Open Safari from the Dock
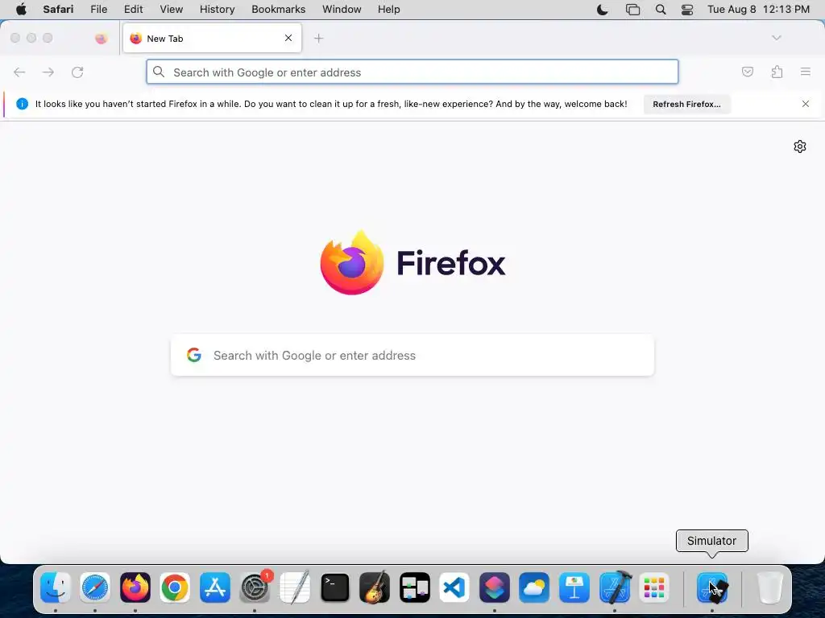Screen dimensions: 825x618 (95, 587)
